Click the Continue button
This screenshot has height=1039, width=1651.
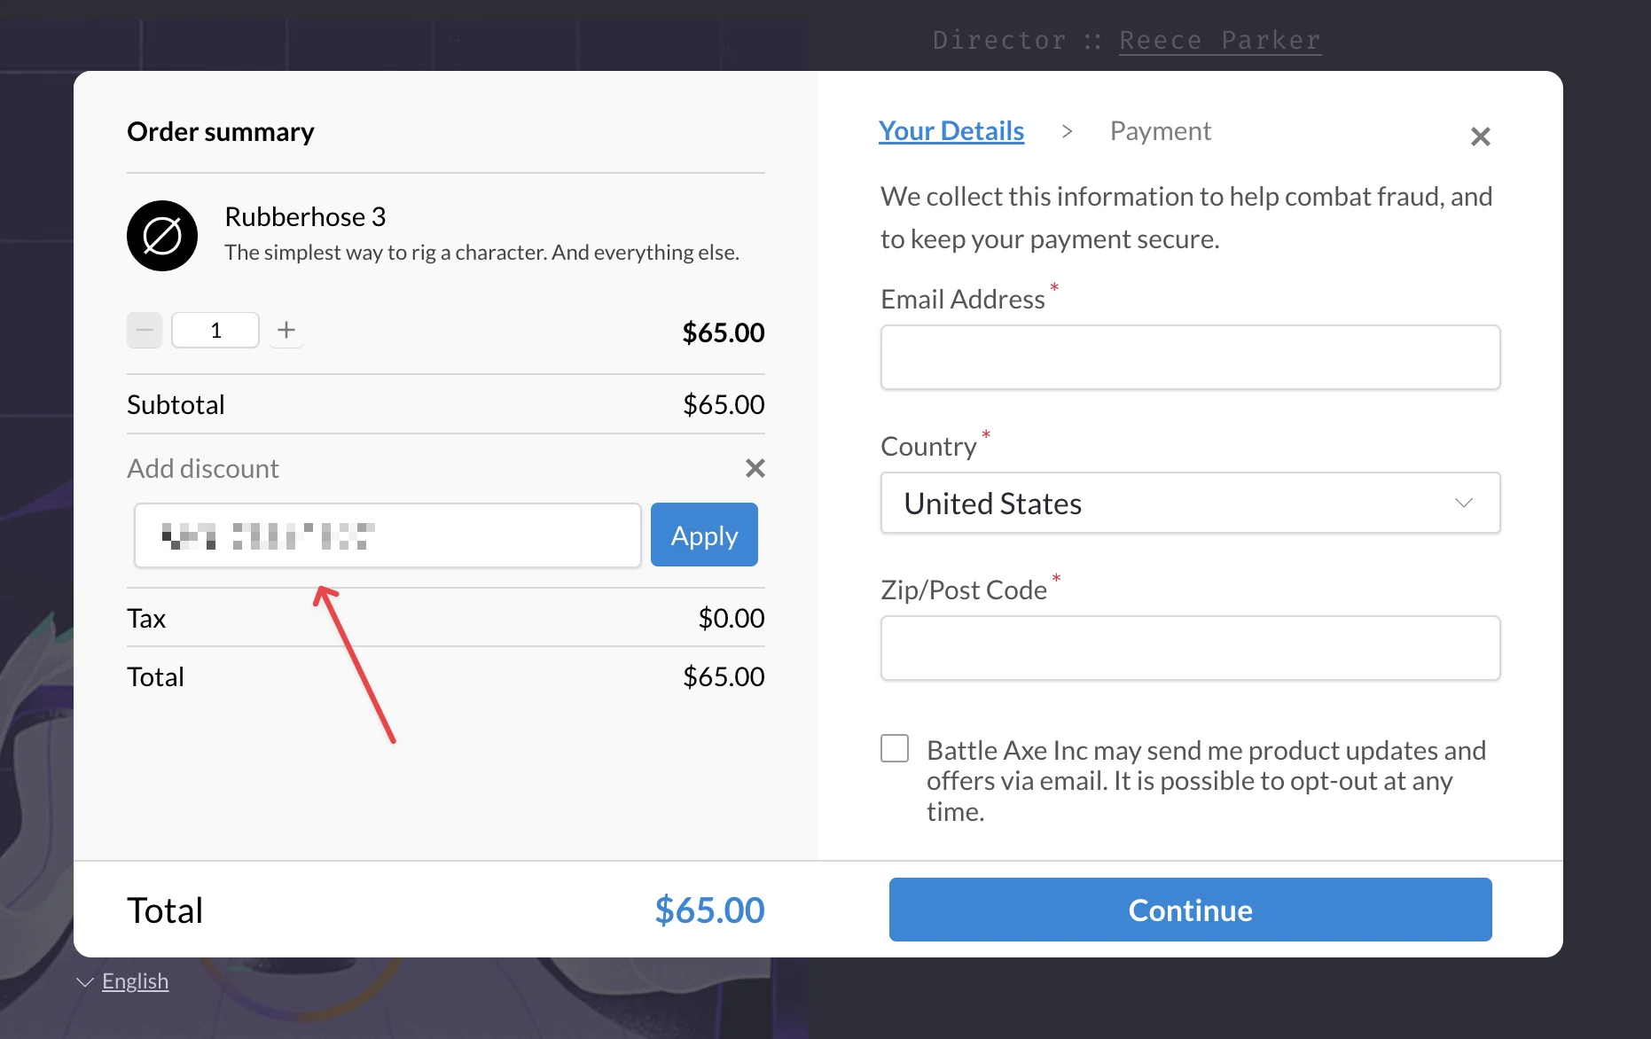coord(1190,910)
